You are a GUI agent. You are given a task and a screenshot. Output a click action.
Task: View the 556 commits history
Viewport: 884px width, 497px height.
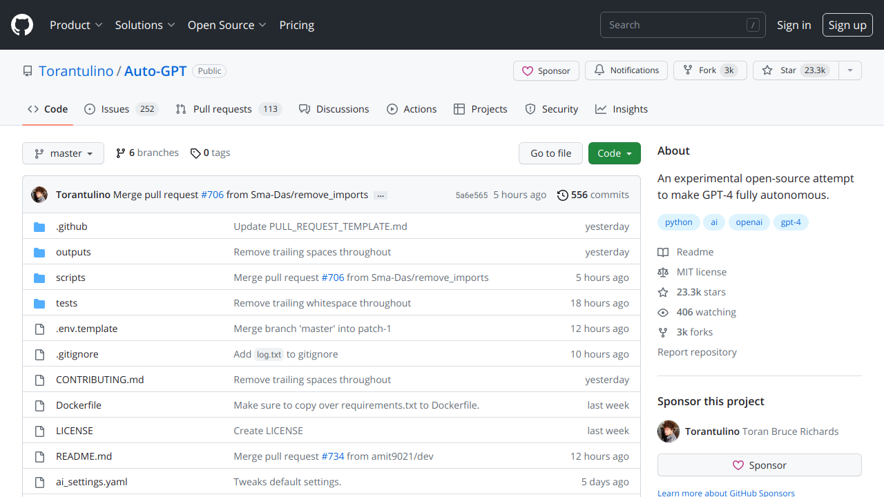point(593,195)
